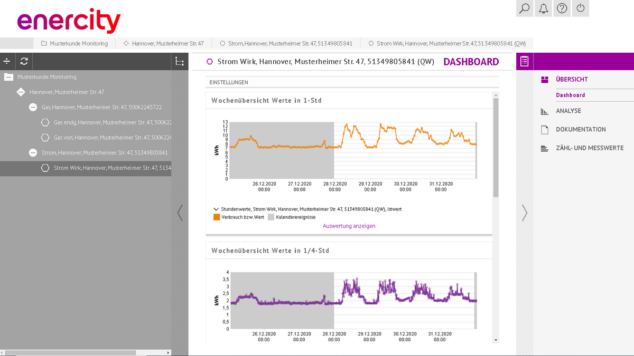
Task: Collapse the right sidebar panel arrow
Action: (x=524, y=213)
